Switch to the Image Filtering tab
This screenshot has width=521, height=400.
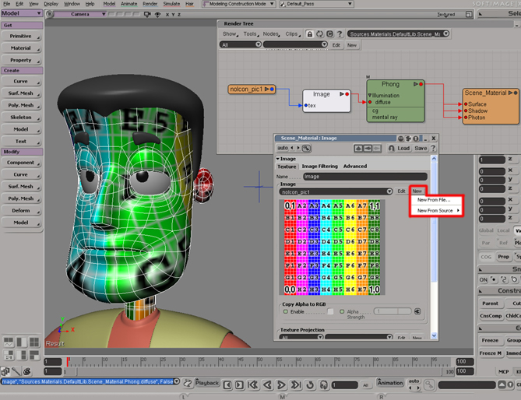click(x=319, y=167)
